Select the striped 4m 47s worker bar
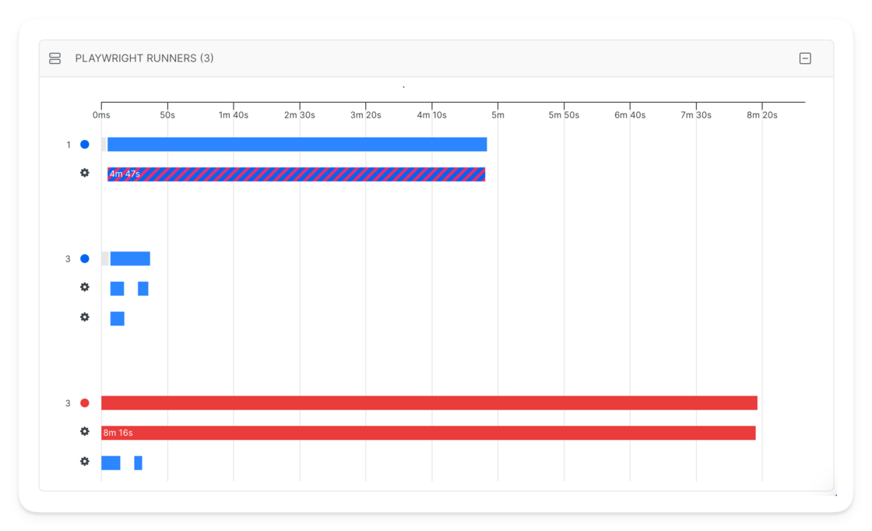 click(x=296, y=174)
